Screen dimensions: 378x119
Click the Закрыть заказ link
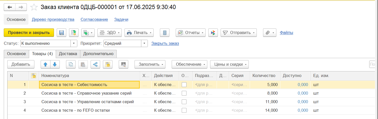[165, 44]
